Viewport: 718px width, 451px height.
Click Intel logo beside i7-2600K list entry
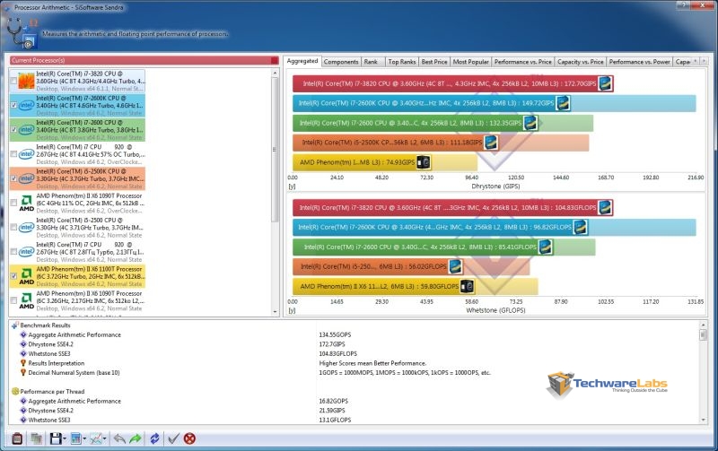[x=27, y=105]
